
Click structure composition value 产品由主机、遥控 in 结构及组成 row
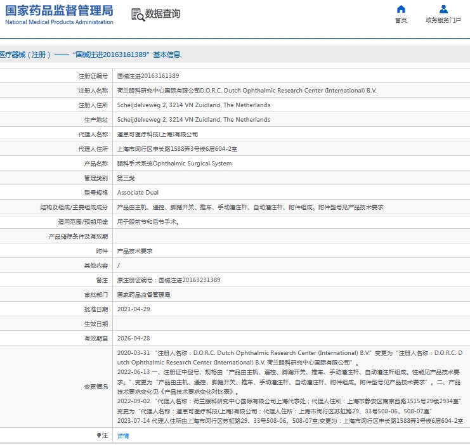coord(251,207)
